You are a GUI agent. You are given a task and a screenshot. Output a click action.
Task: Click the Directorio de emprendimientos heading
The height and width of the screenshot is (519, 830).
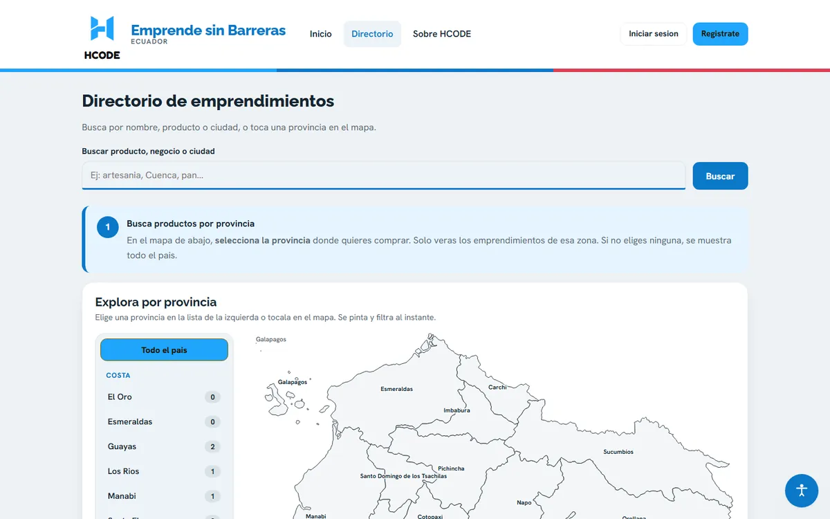[208, 101]
